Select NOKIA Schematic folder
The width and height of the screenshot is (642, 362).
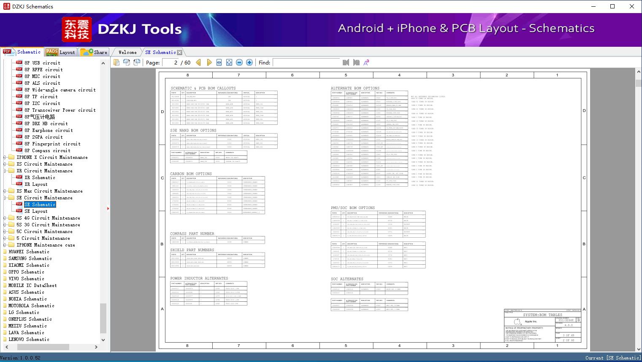[x=27, y=299]
